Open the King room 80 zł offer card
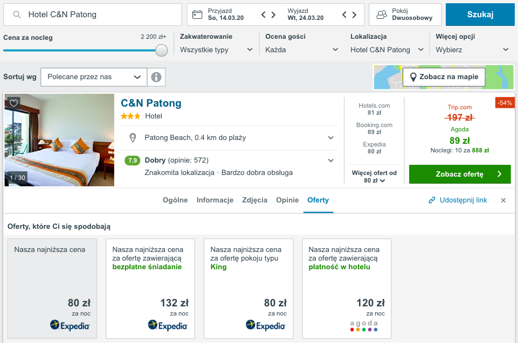 248,289
